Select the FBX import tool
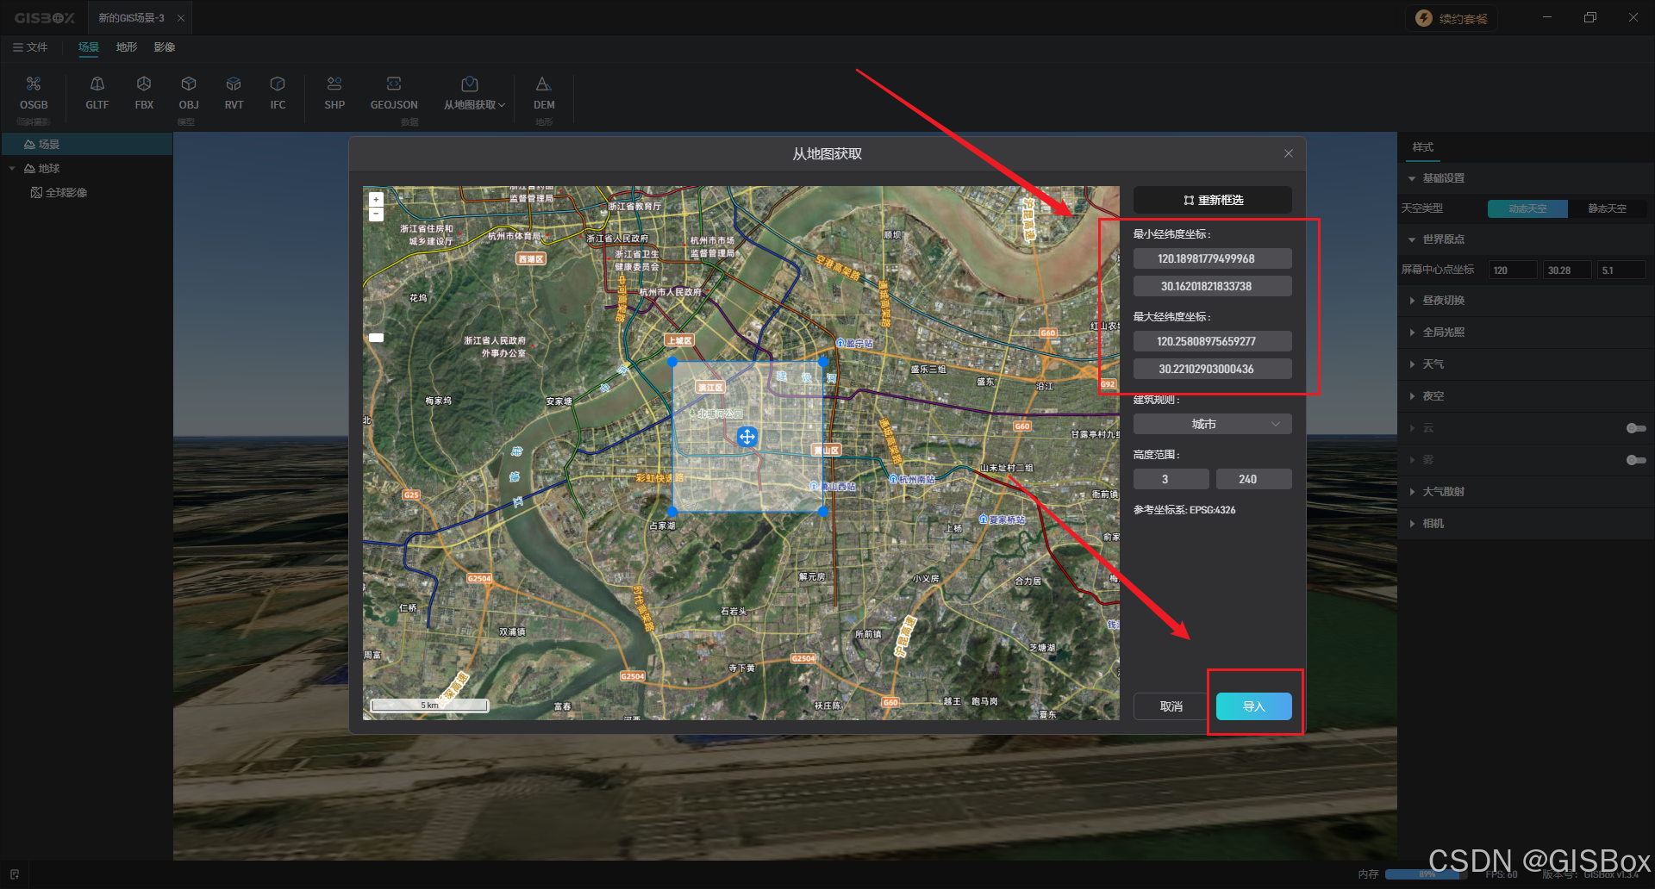 [144, 93]
